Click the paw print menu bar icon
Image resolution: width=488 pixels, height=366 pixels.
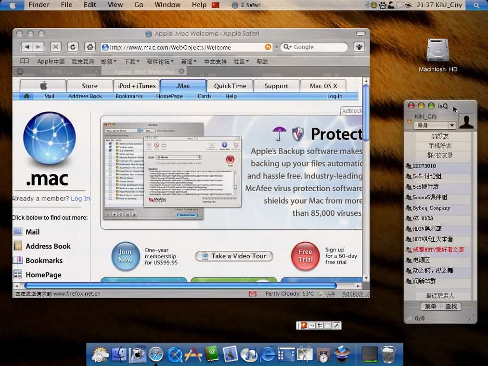click(383, 5)
